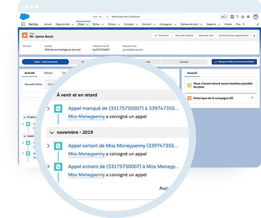The width and height of the screenshot is (261, 218).
Task: Click the search magnifier icon
Action: (108, 17)
